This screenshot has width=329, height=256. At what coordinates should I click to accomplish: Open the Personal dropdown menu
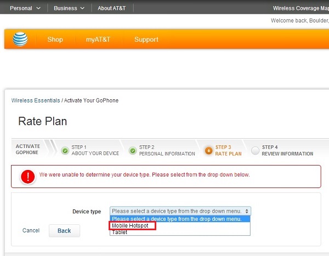[25, 8]
